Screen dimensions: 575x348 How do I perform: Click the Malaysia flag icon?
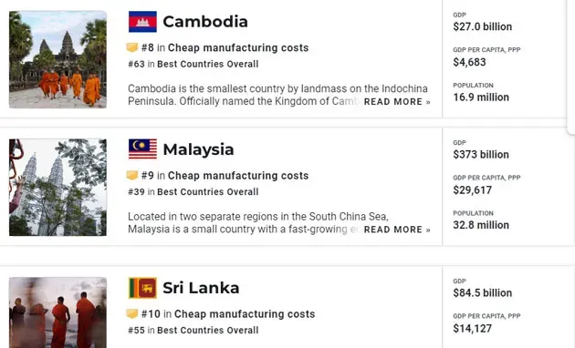click(x=142, y=148)
